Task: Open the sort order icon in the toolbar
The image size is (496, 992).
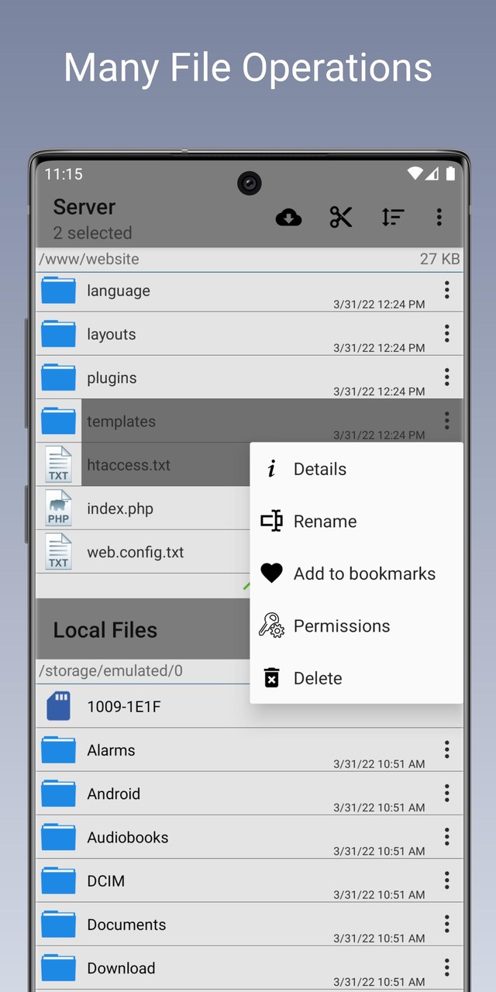Action: (x=393, y=218)
